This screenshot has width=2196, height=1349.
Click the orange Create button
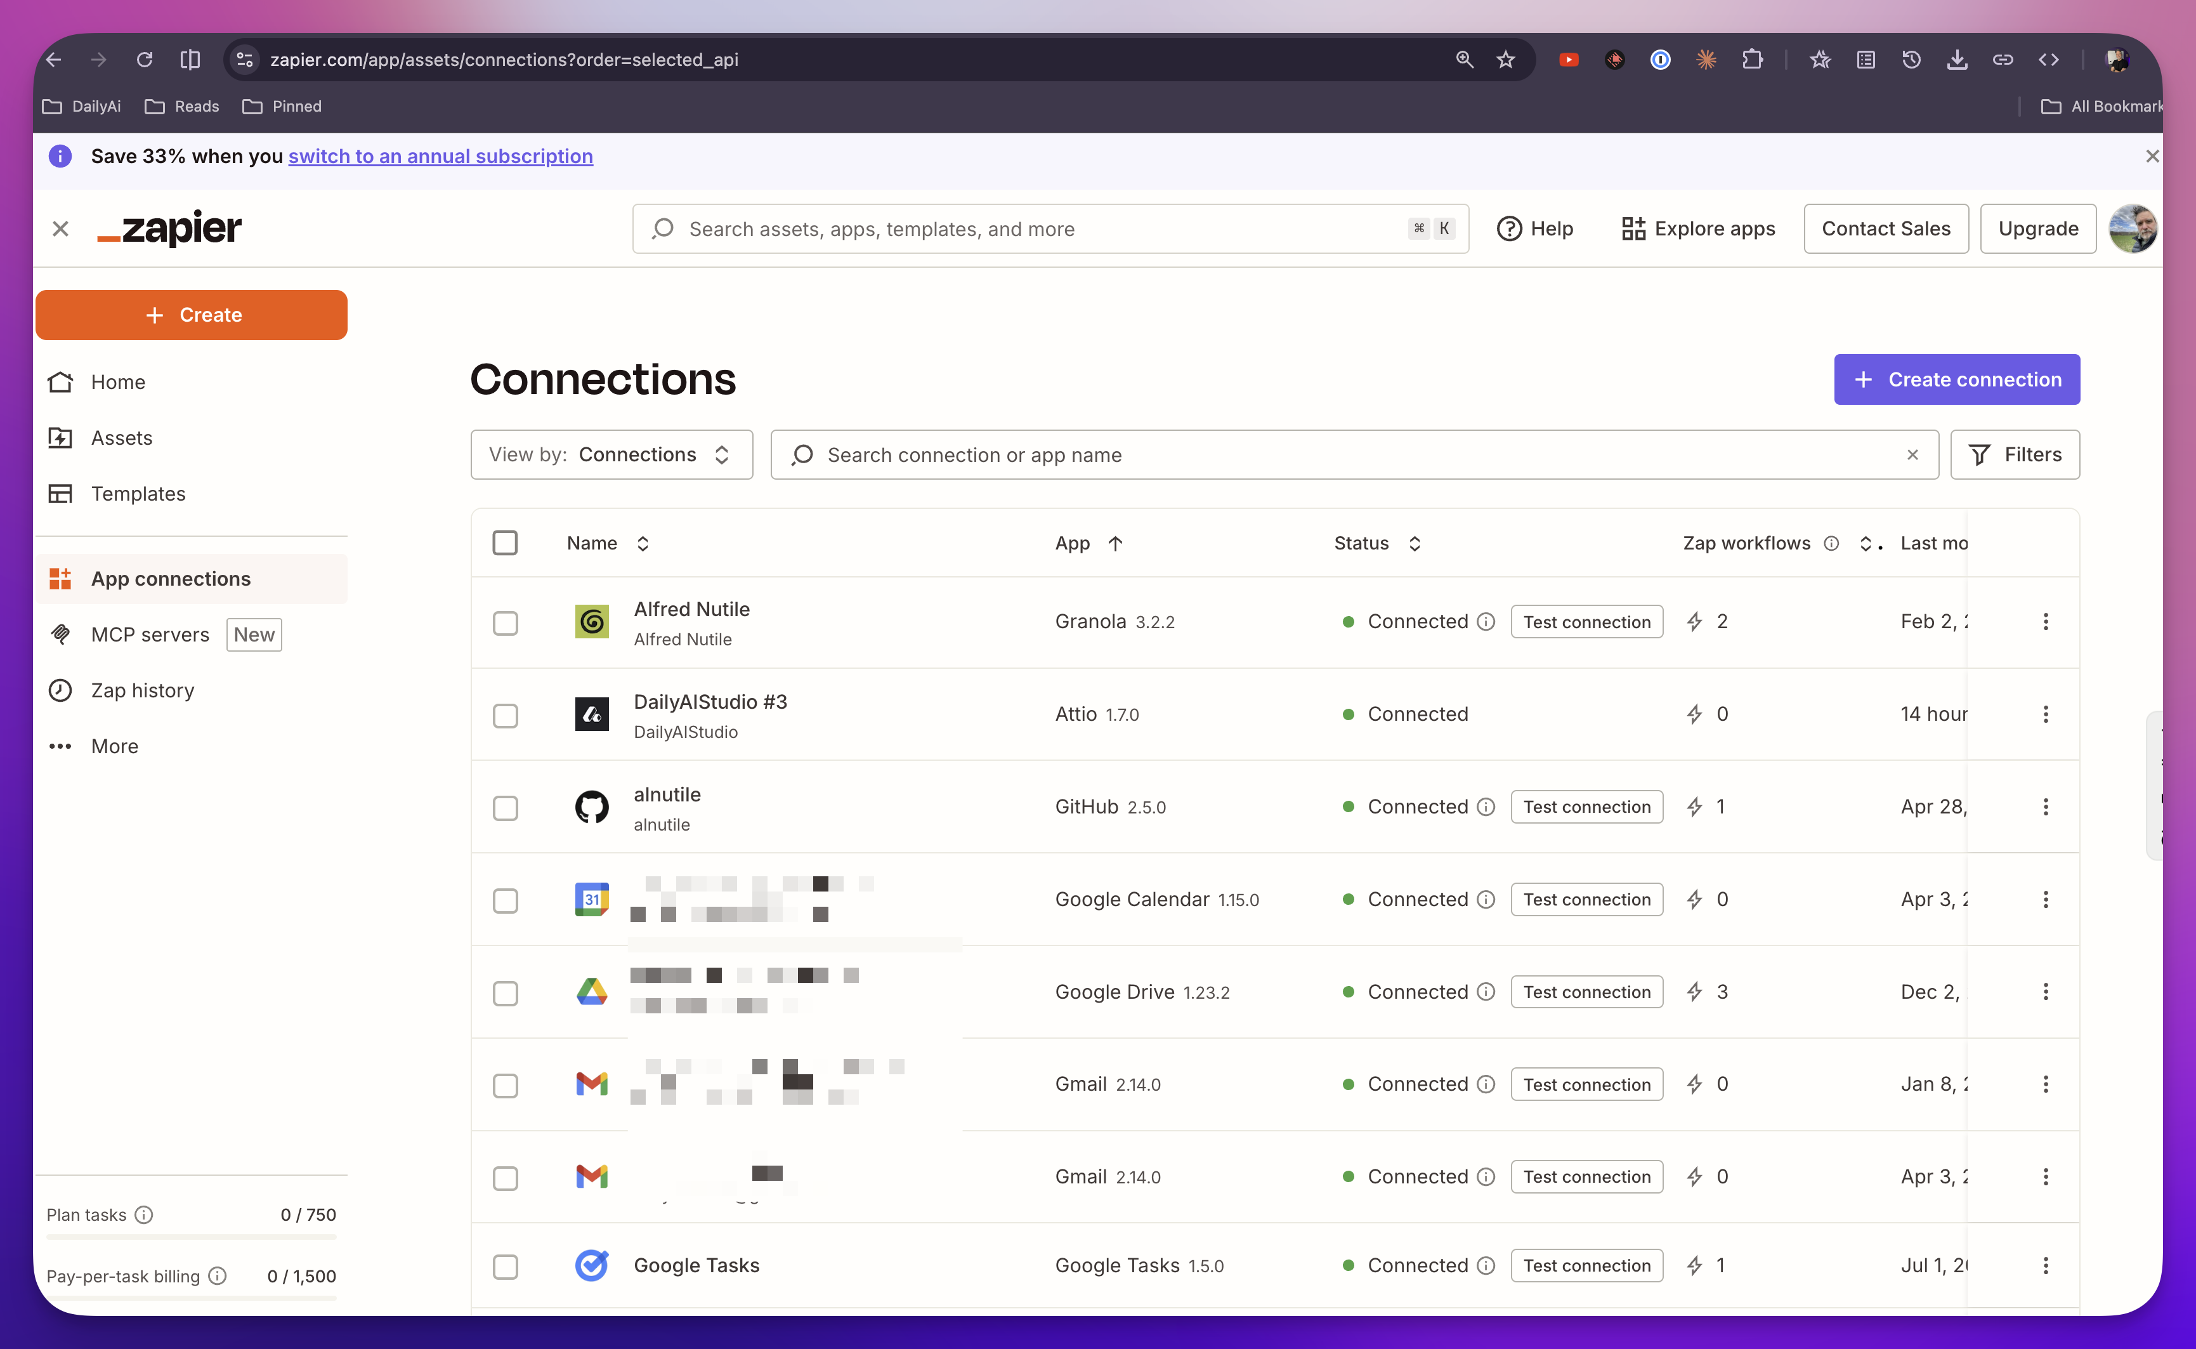point(192,315)
